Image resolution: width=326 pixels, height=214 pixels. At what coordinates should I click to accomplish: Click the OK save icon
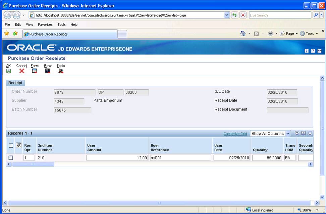[x=8, y=71]
